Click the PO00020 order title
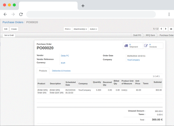The width and height of the screenshot is (174, 126). pos(45,48)
